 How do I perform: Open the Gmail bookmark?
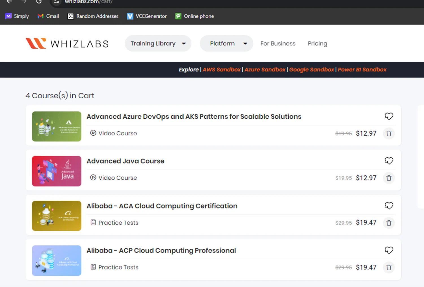point(48,16)
